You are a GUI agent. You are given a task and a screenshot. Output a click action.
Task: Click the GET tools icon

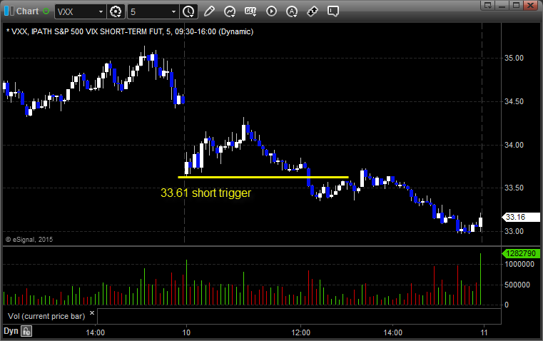click(250, 11)
